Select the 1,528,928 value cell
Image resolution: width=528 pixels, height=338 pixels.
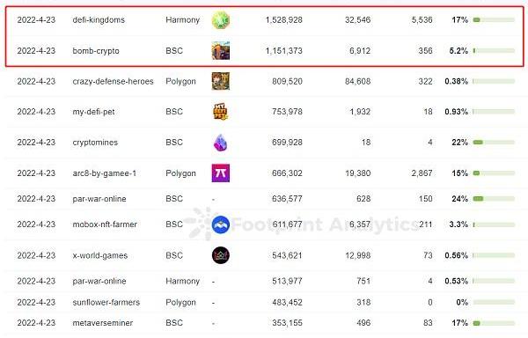[284, 20]
